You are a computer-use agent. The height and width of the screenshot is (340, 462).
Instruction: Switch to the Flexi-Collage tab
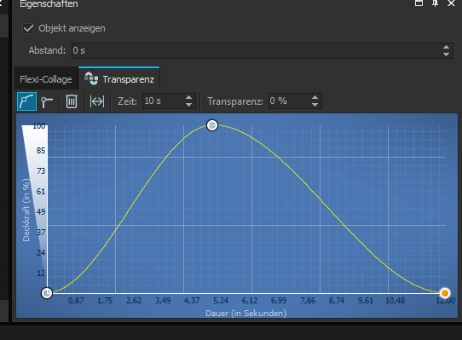tap(46, 79)
